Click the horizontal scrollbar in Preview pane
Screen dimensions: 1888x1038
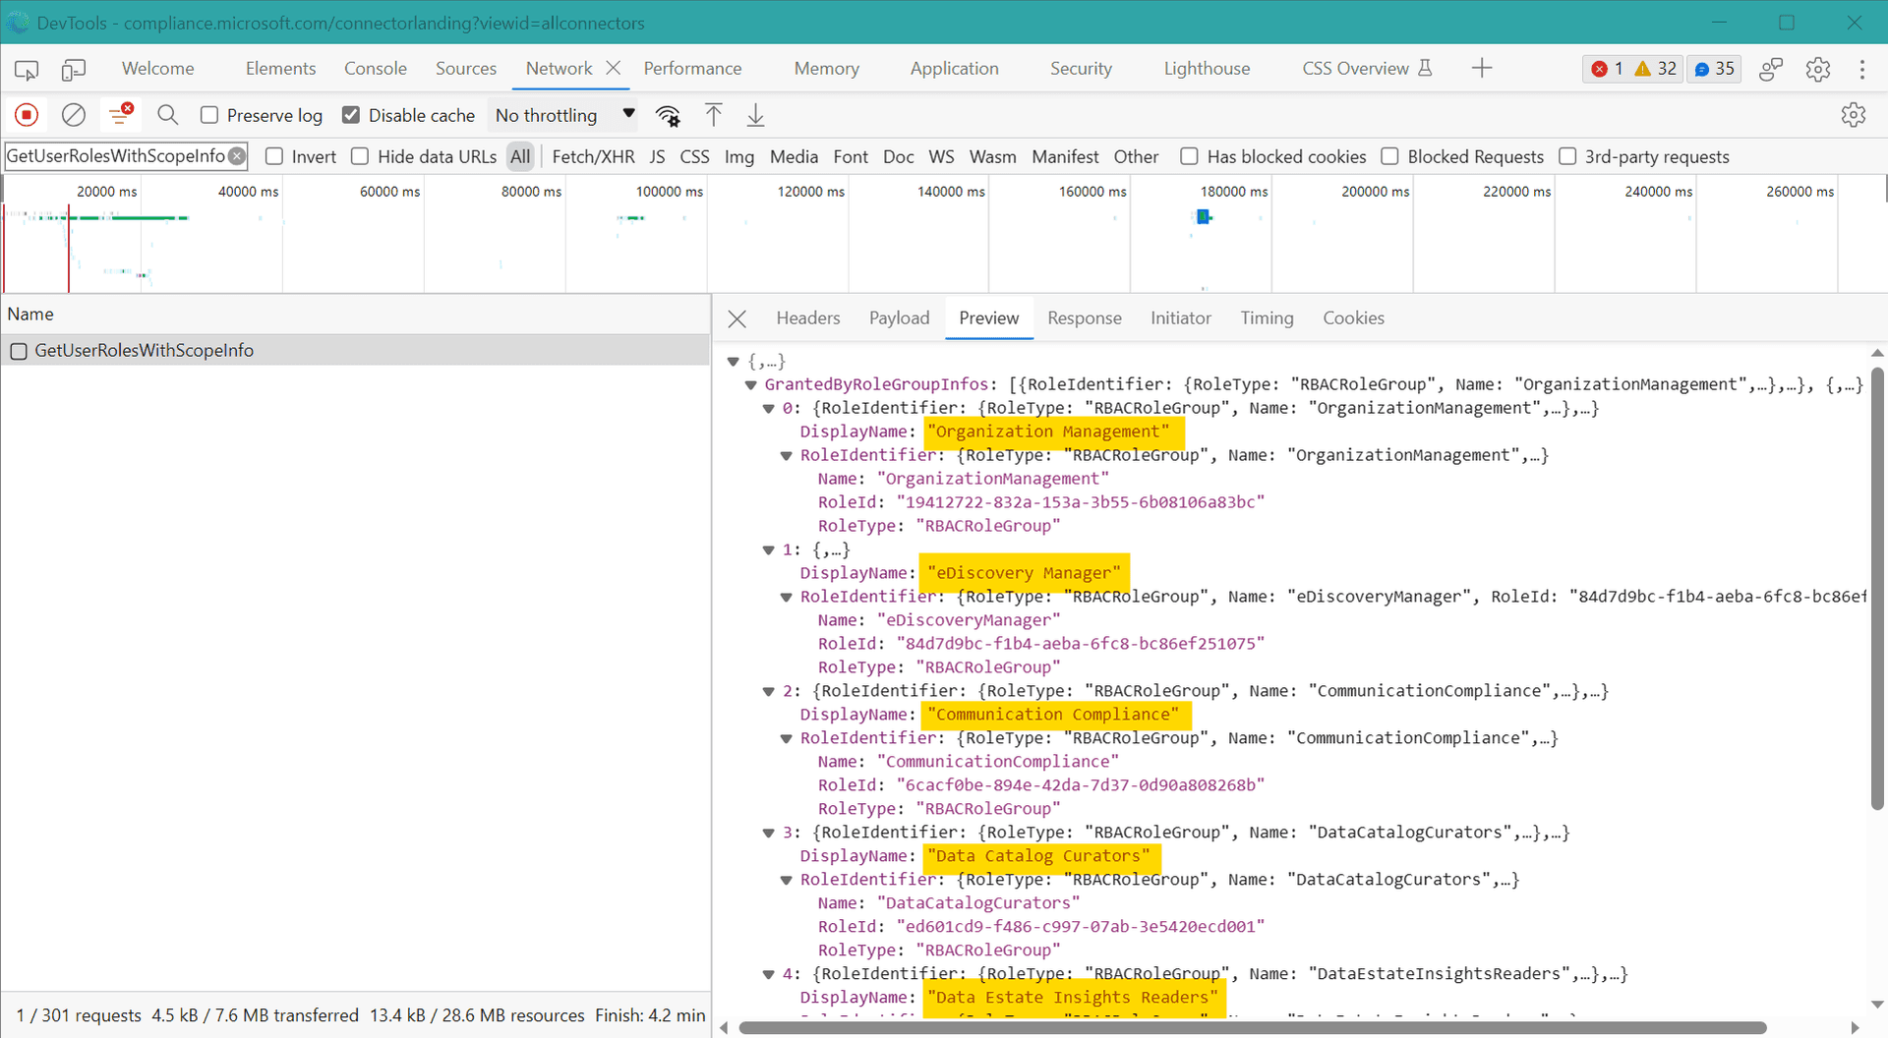click(x=1251, y=1027)
